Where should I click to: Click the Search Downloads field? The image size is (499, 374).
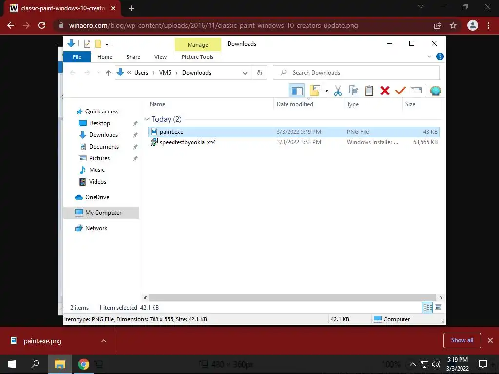[x=356, y=73]
